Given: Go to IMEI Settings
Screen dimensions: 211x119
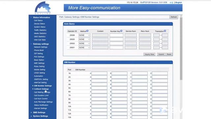Looking at the screenshot, I should point(39,63).
